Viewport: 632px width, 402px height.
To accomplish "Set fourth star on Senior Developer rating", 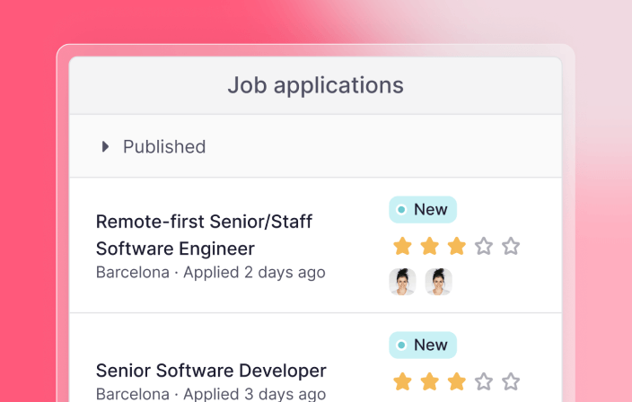I will coord(484,381).
